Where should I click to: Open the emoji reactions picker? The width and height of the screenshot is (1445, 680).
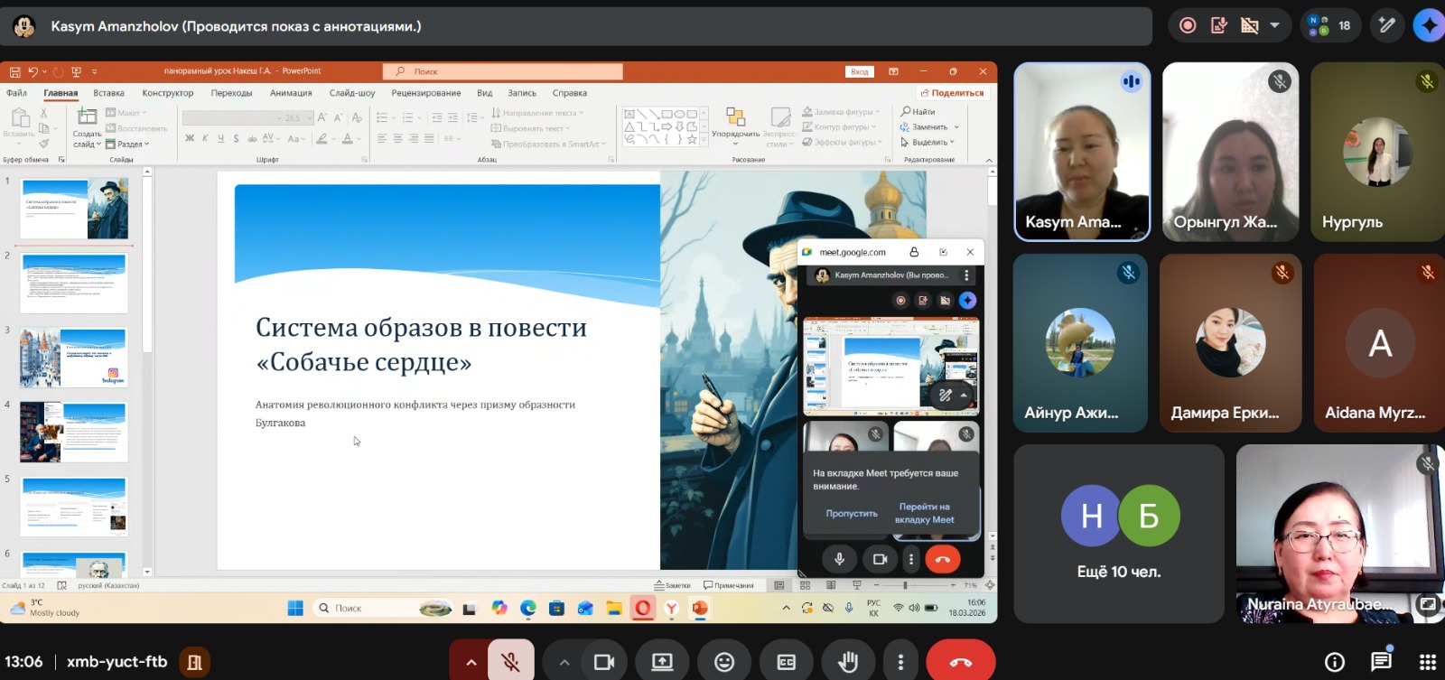[724, 663]
